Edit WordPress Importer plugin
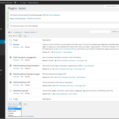Screen dimensions: 119x119 click(22, 93)
